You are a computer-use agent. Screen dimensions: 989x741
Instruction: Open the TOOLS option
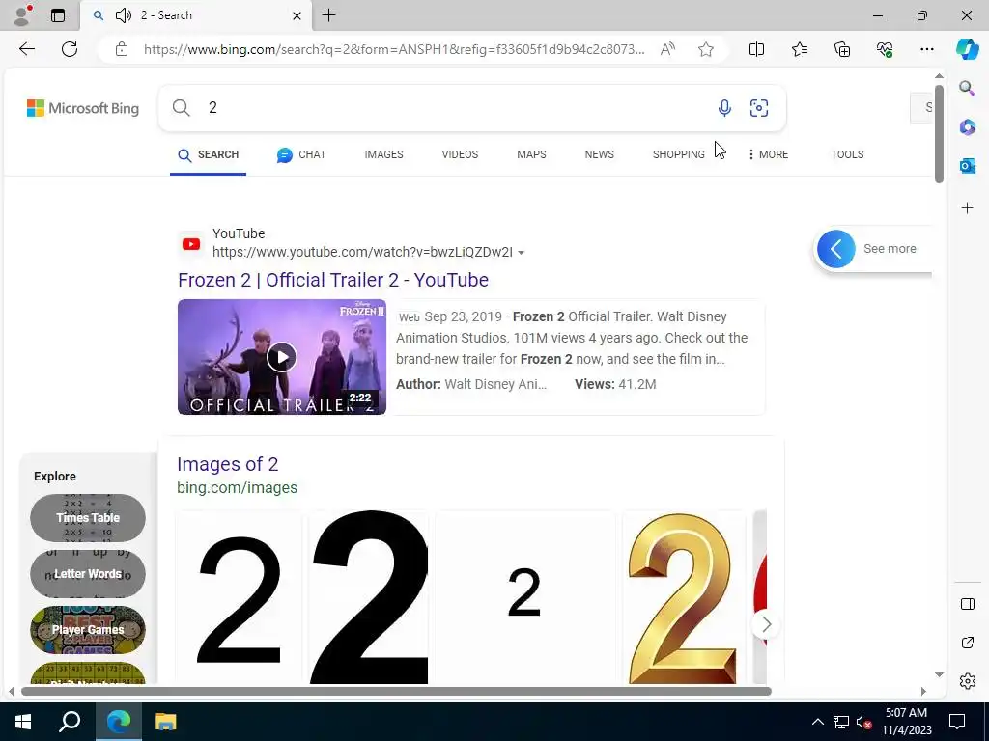(x=847, y=154)
